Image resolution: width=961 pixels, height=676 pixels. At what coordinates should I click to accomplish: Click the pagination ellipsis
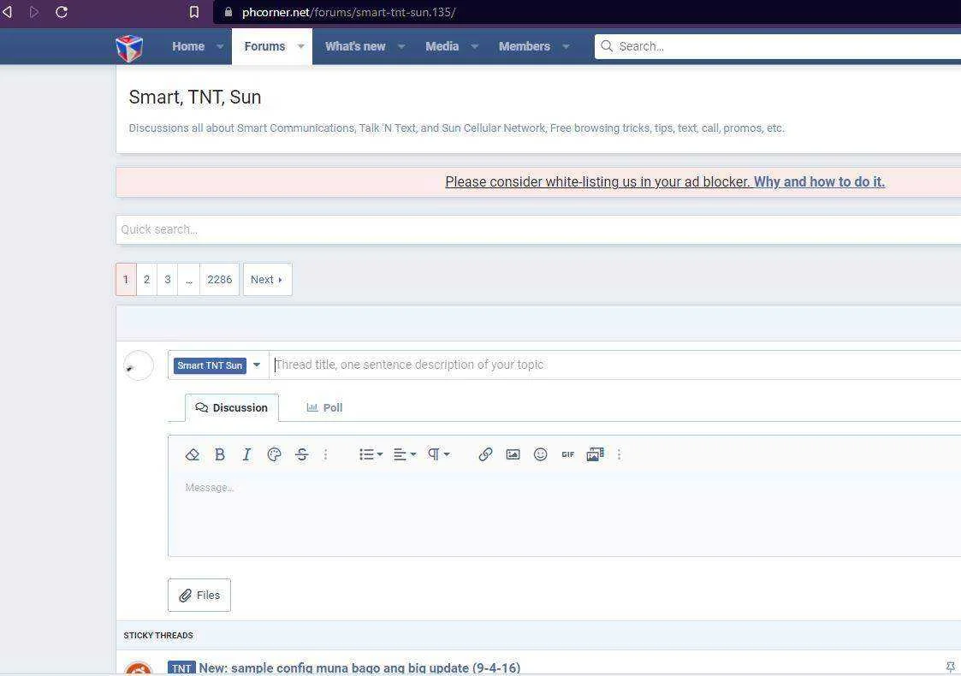[189, 280]
